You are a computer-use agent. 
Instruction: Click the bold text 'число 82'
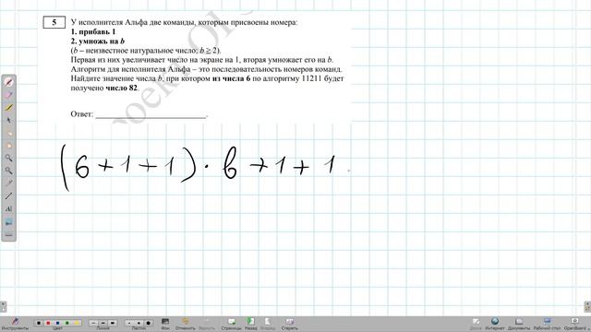pos(121,89)
